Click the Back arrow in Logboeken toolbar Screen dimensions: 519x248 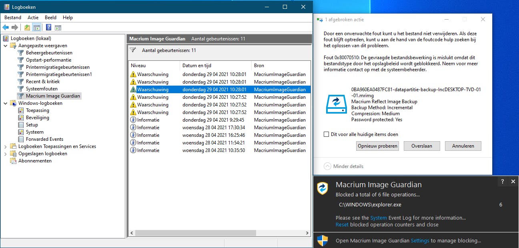[6, 27]
